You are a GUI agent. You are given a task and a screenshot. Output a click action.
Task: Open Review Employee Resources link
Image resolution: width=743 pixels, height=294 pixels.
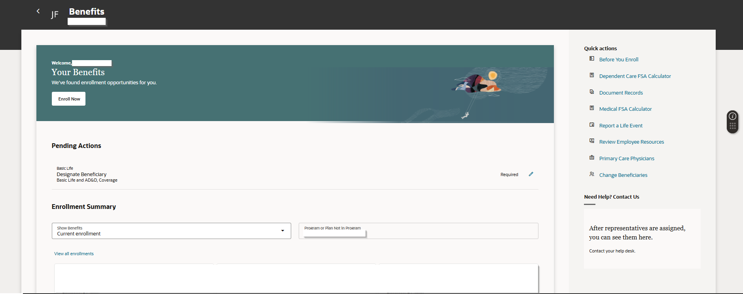tap(631, 142)
